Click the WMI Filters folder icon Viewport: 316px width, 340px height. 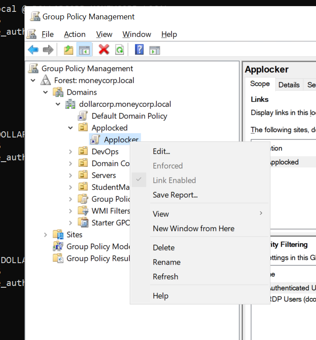pyautogui.click(x=83, y=210)
